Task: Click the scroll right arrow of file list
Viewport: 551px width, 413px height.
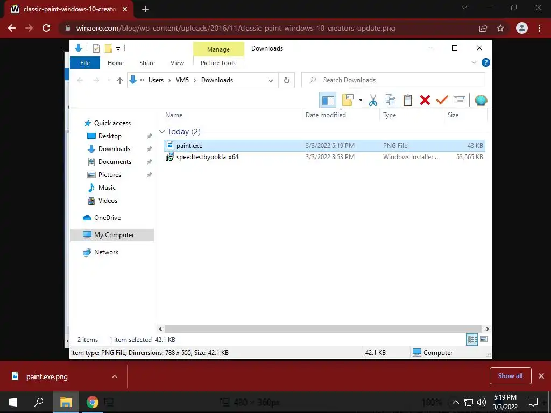Action: pos(487,329)
